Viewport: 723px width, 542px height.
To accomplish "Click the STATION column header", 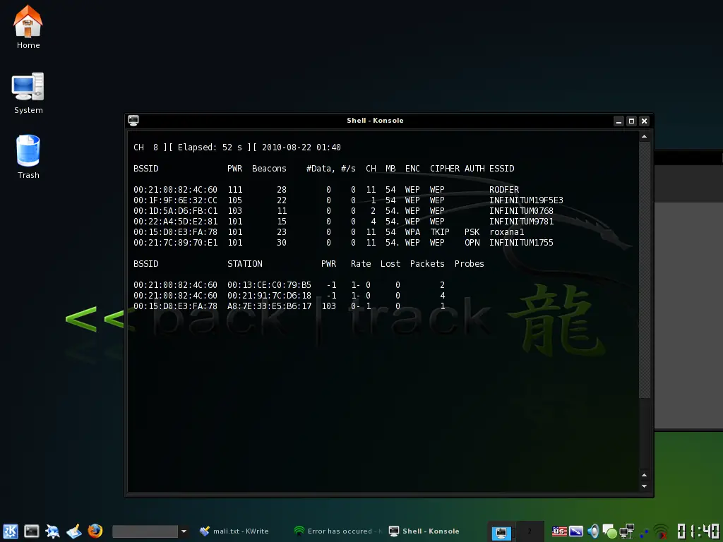I will 245,264.
